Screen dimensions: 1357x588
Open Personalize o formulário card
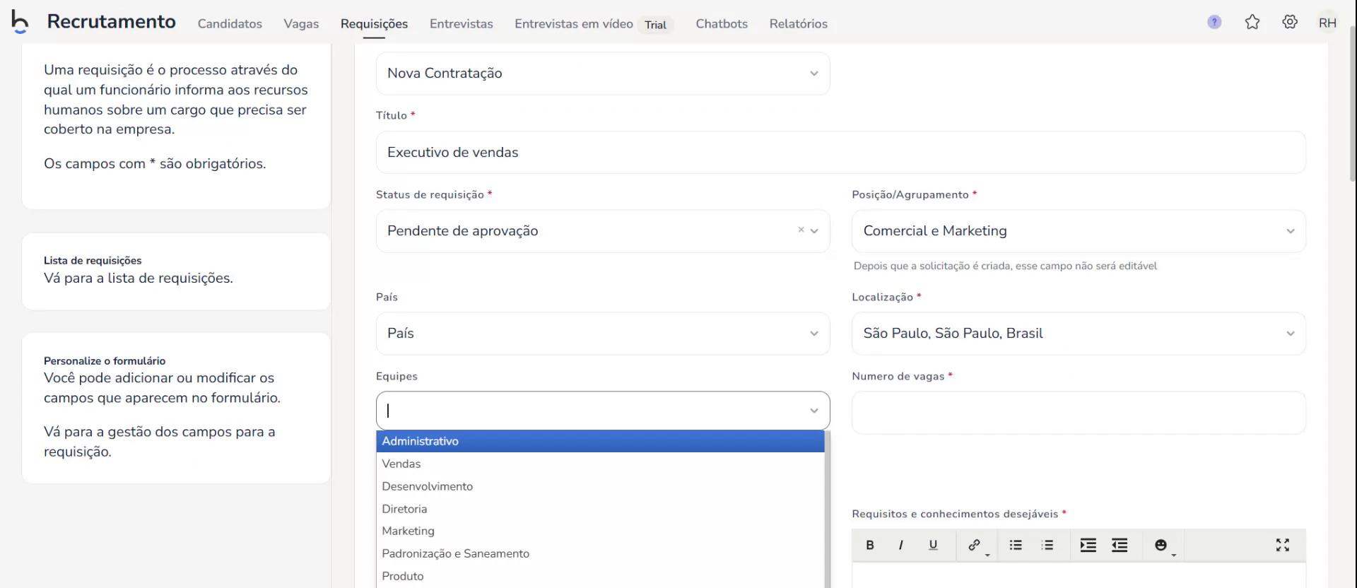pyautogui.click(x=176, y=408)
